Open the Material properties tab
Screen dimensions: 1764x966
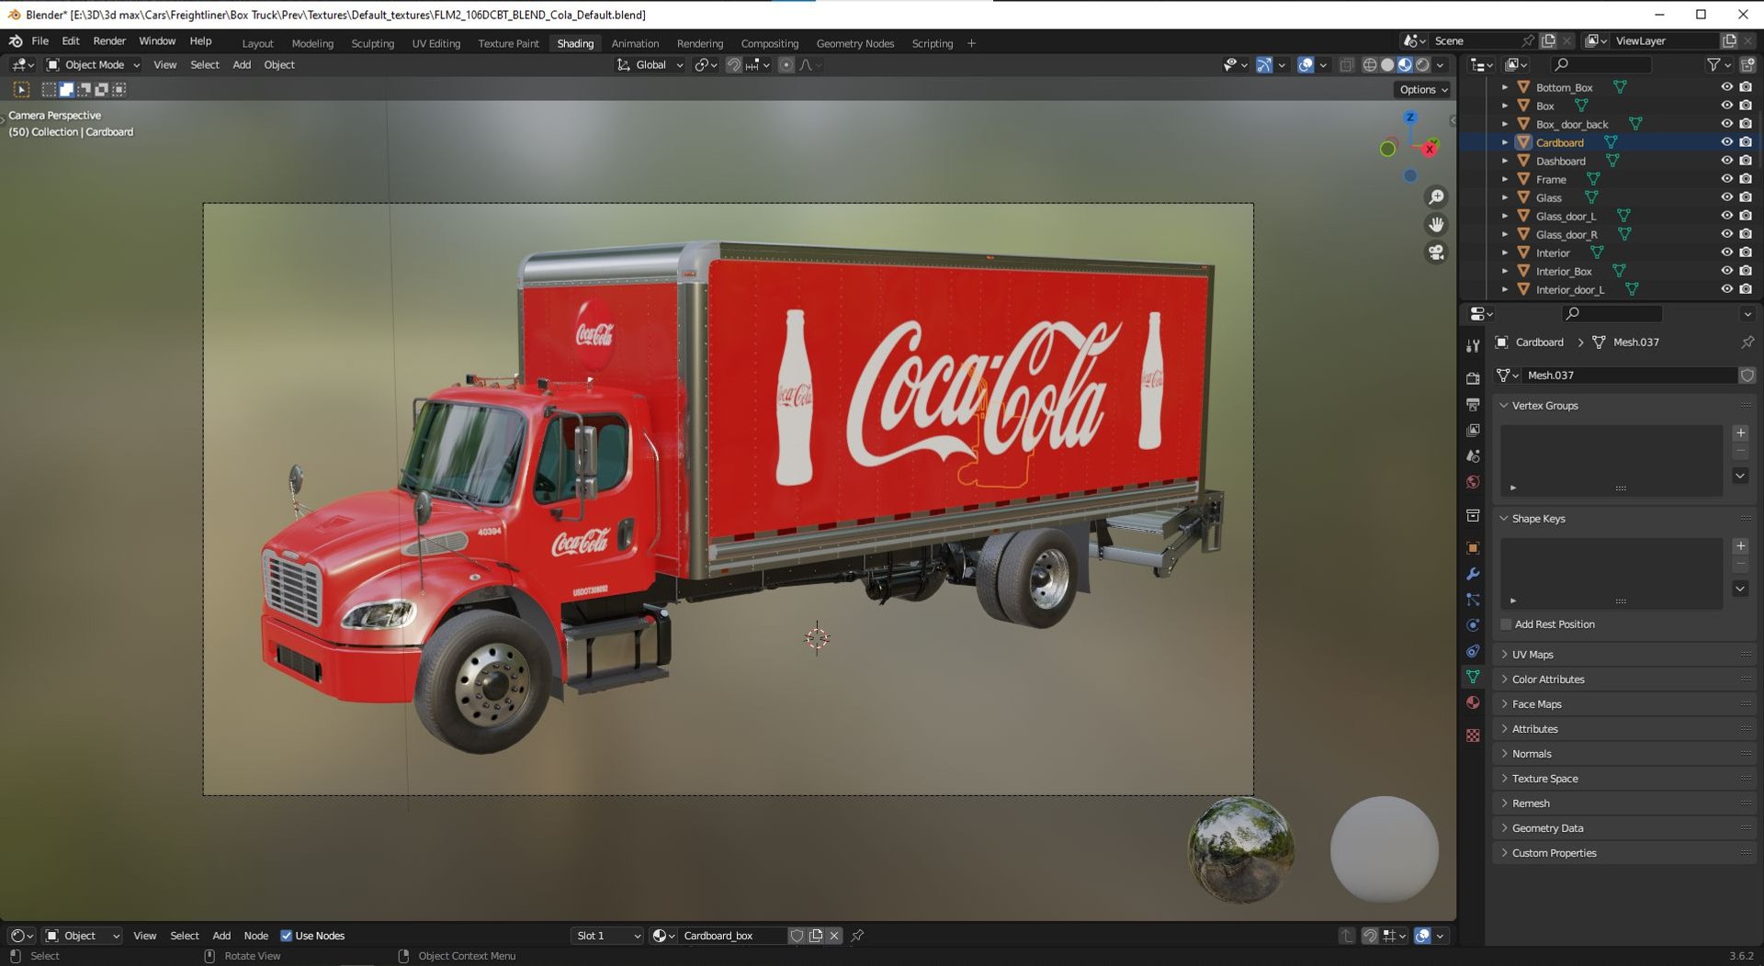(1473, 702)
